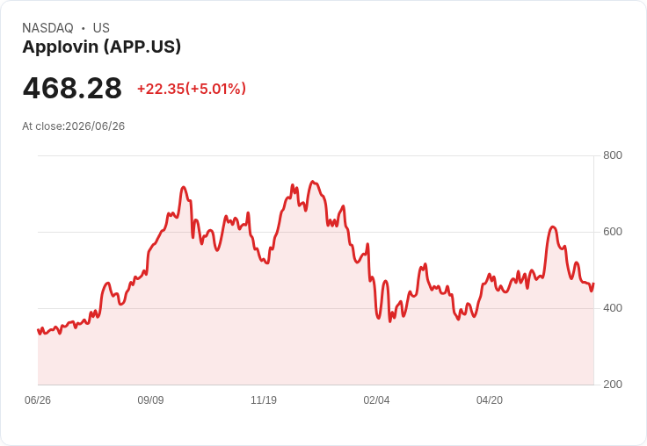Click the 11/19 date axis label

click(264, 400)
